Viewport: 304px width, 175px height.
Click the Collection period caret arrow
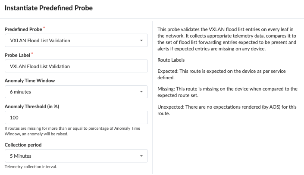pyautogui.click(x=141, y=156)
